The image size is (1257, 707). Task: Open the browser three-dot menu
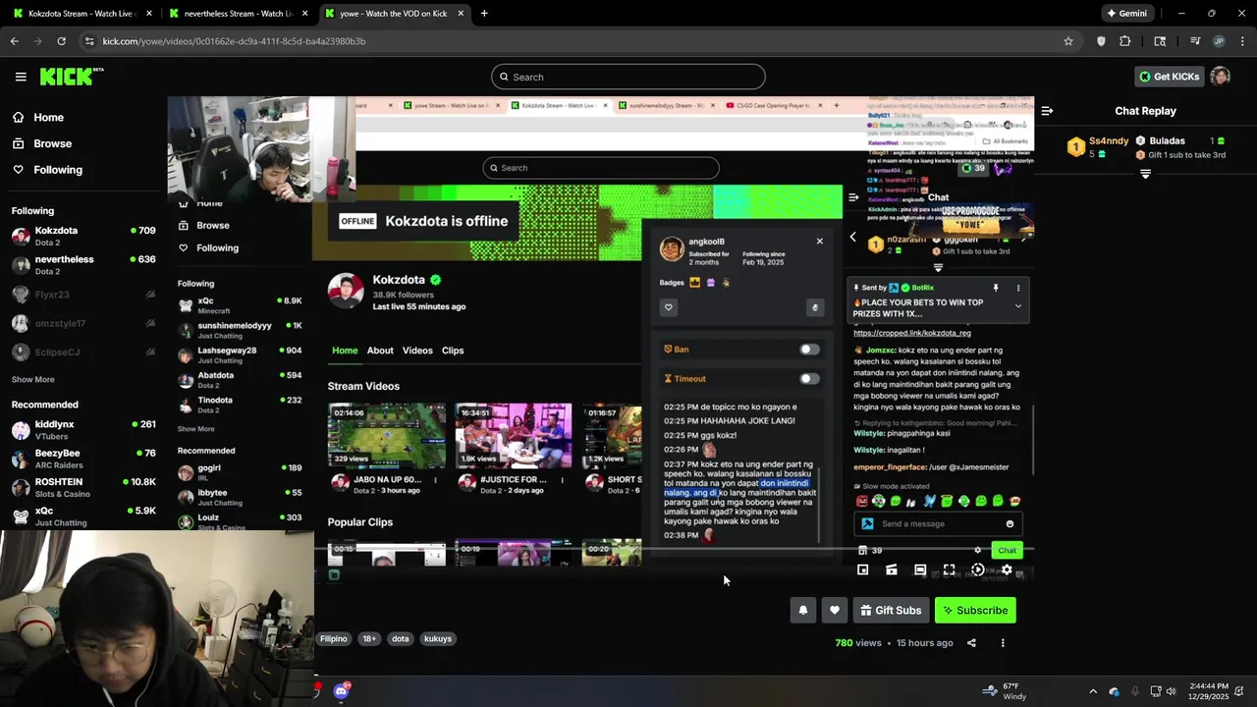pyautogui.click(x=1243, y=41)
